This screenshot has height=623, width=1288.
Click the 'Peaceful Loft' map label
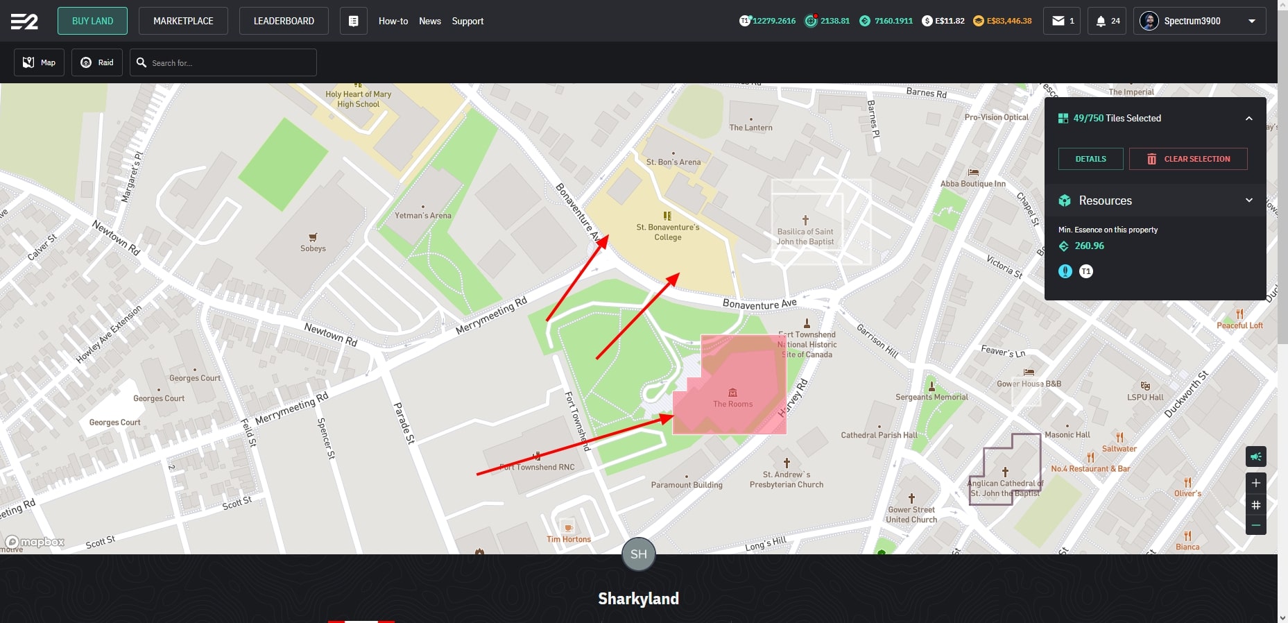(x=1239, y=325)
